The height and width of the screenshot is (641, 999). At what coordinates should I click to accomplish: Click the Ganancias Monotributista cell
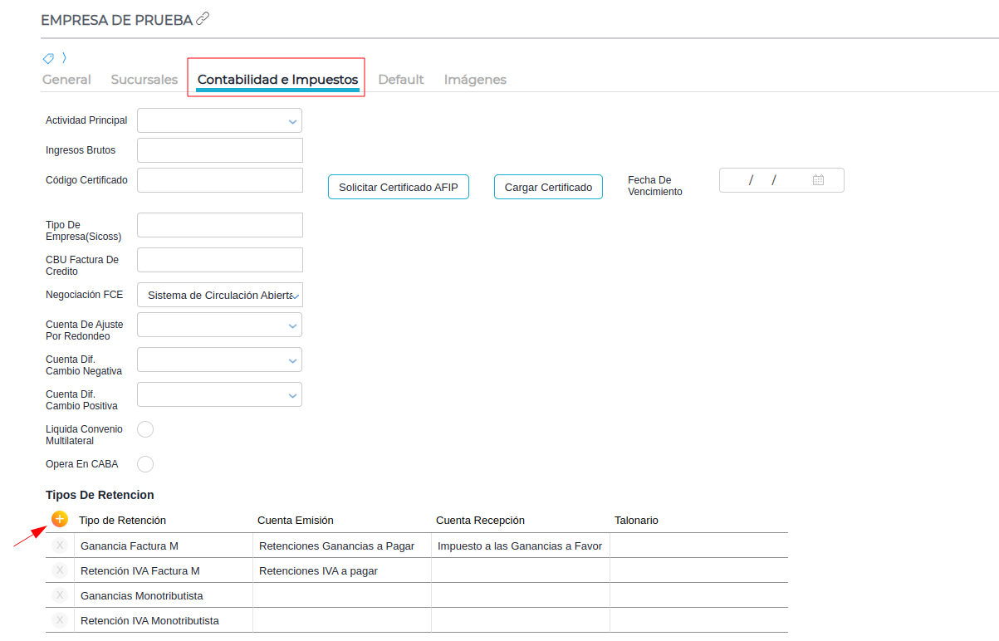pyautogui.click(x=163, y=595)
